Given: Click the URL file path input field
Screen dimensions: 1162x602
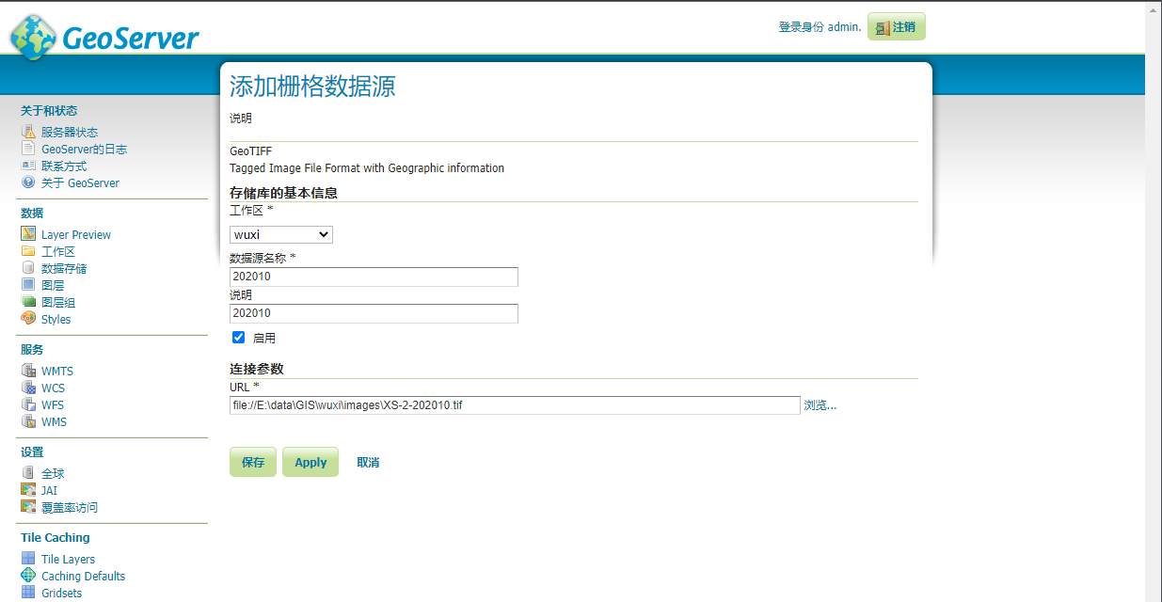Looking at the screenshot, I should click(x=515, y=405).
